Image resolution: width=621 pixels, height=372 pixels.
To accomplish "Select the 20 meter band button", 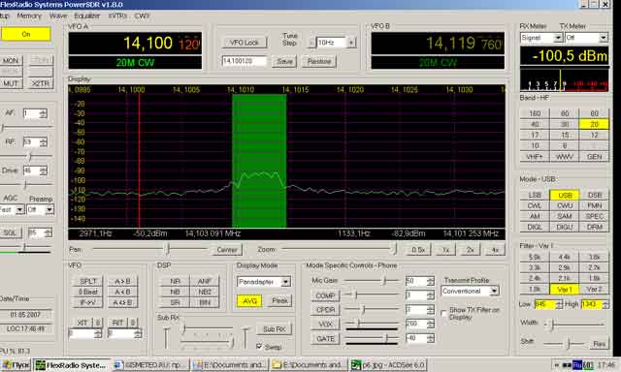I will coord(594,124).
